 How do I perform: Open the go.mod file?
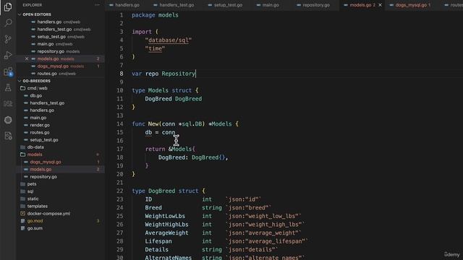click(35, 221)
